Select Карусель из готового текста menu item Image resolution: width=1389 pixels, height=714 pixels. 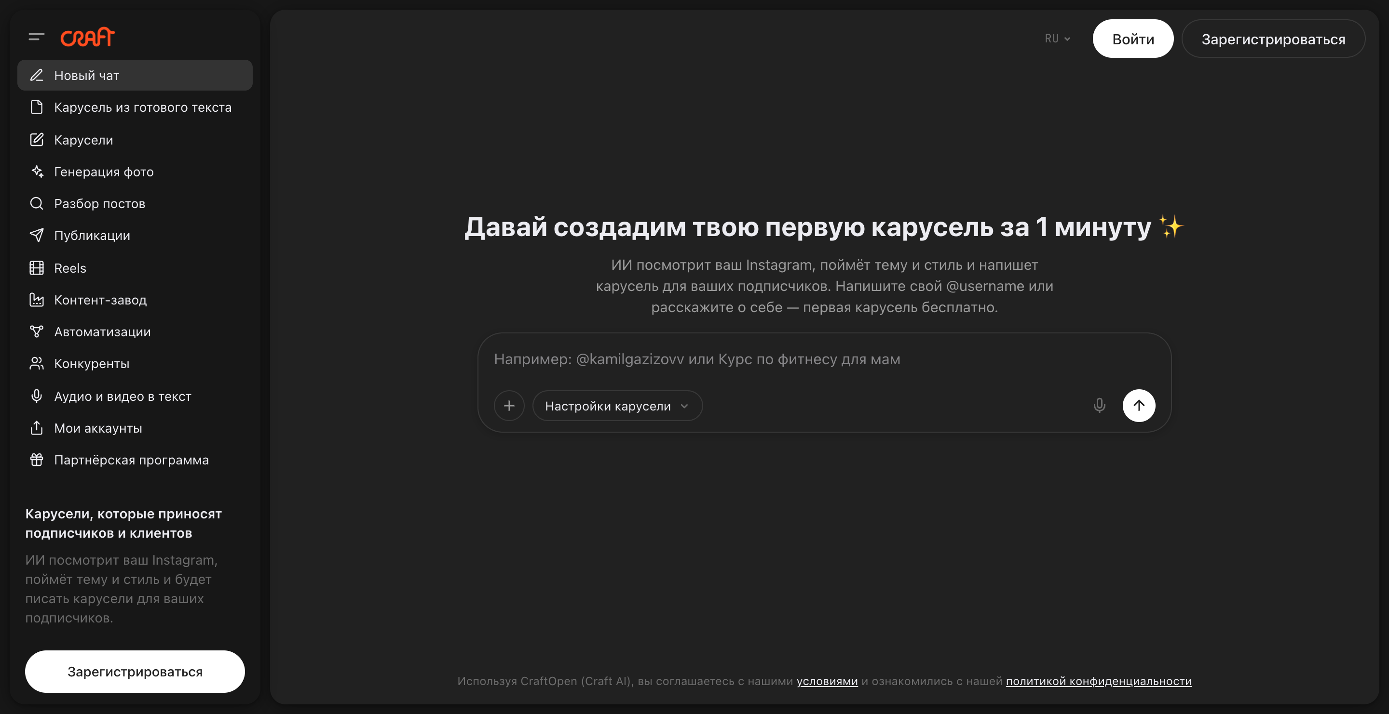135,106
